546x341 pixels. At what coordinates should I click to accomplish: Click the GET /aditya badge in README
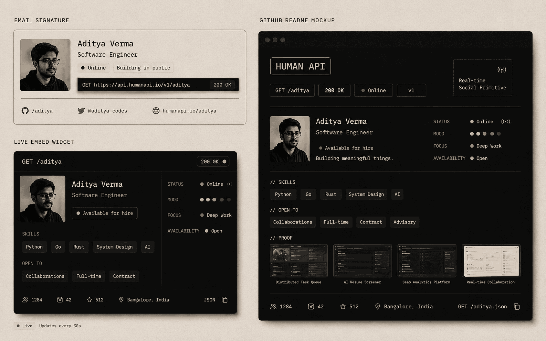pos(292,90)
